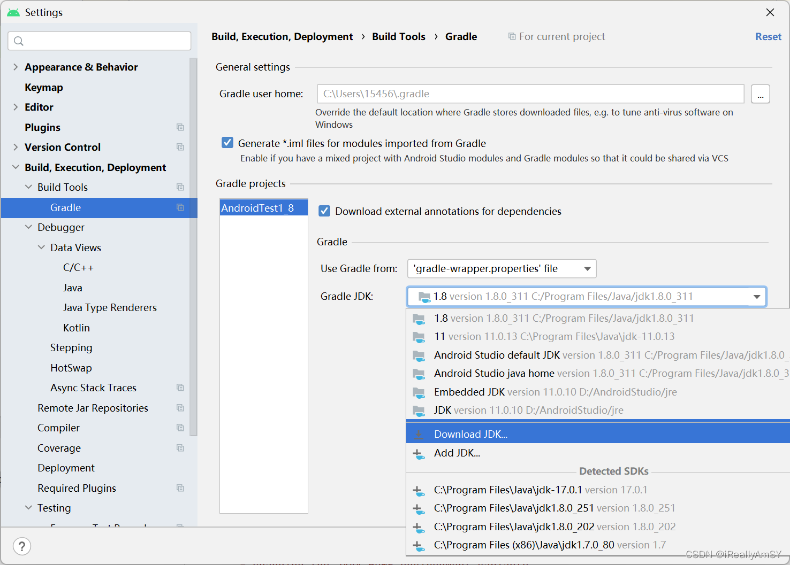Image resolution: width=790 pixels, height=565 pixels.
Task: Expand the Editor section
Action: (16, 107)
